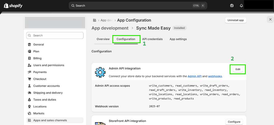
Task: Switch to the API credentials tab
Action: pyautogui.click(x=152, y=39)
